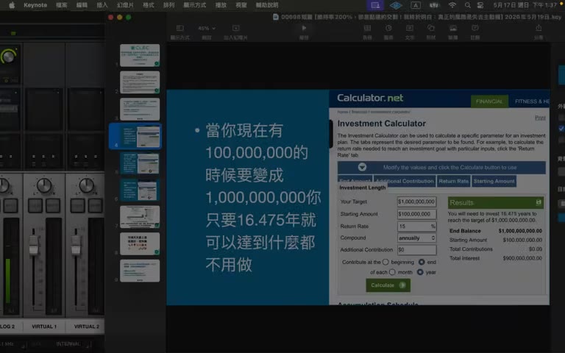
Task: Open Spotlight search in the menu bar
Action: (467, 5)
